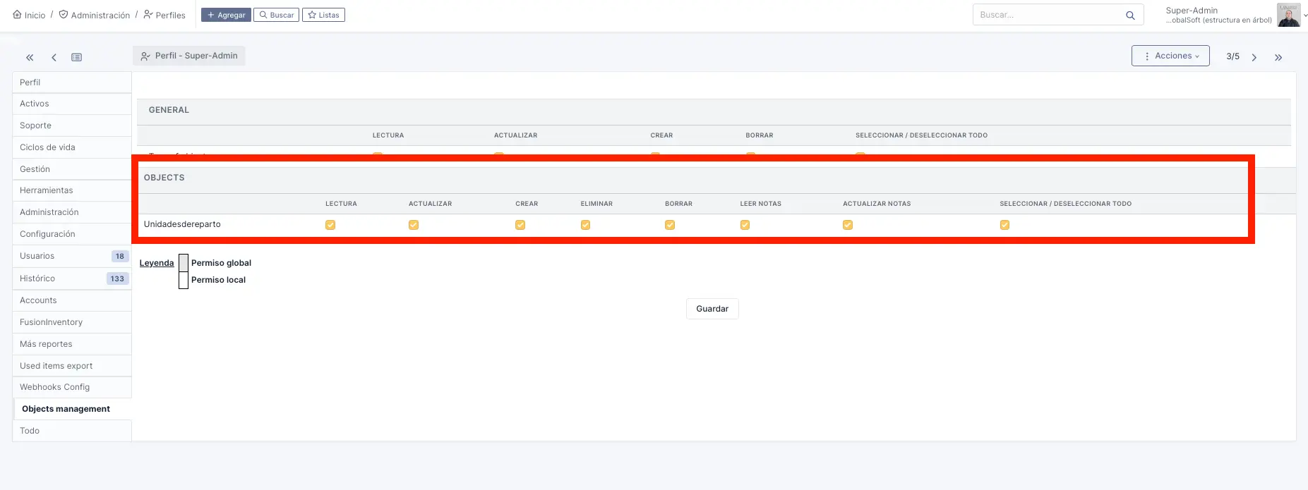Jump to first record with double-left arrows

coord(30,58)
